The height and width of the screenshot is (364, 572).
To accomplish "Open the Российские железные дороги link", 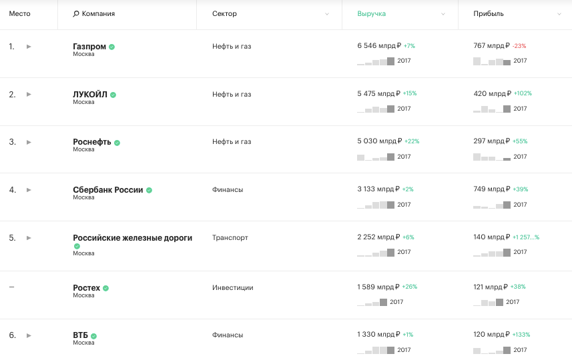I will 132,238.
